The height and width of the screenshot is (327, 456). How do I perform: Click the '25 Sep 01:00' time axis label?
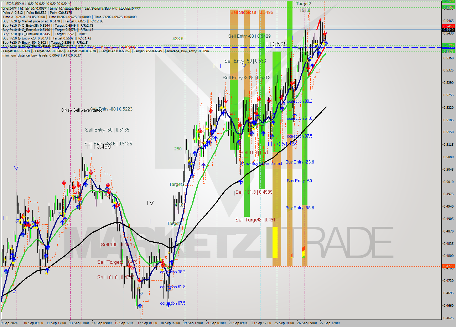[283, 323]
